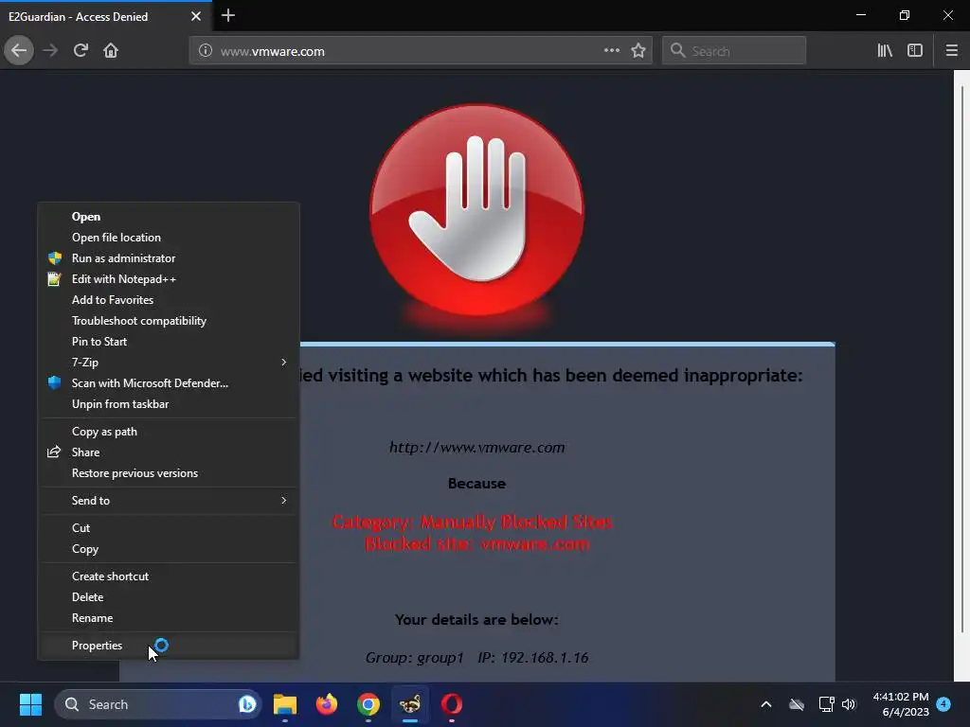
Task: Show site information for vmware.com
Action: 206,51
